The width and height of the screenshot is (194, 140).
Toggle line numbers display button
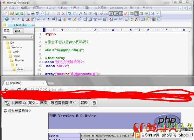pos(121,14)
